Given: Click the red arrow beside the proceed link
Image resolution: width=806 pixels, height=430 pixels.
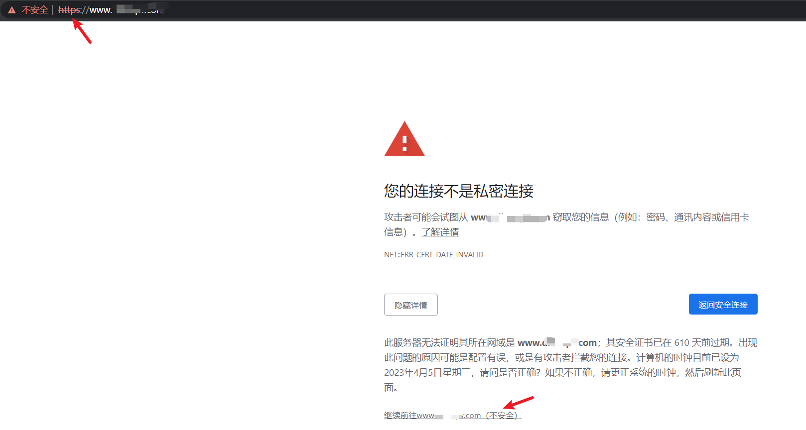Looking at the screenshot, I should (x=519, y=402).
